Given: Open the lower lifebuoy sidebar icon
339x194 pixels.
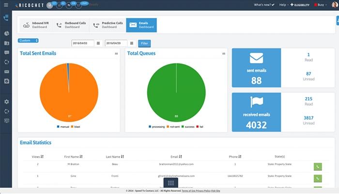Looking at the screenshot, I should pyautogui.click(x=7, y=111).
